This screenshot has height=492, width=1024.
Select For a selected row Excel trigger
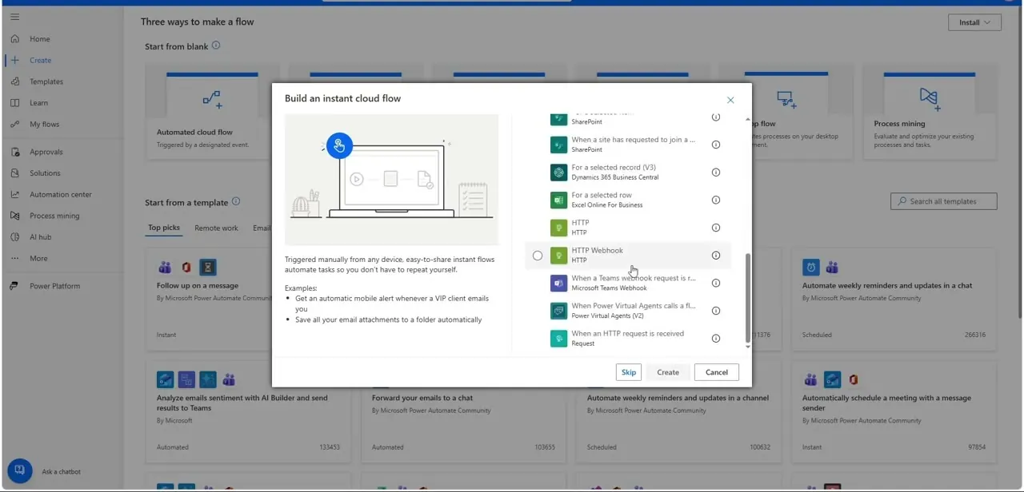tap(628, 200)
